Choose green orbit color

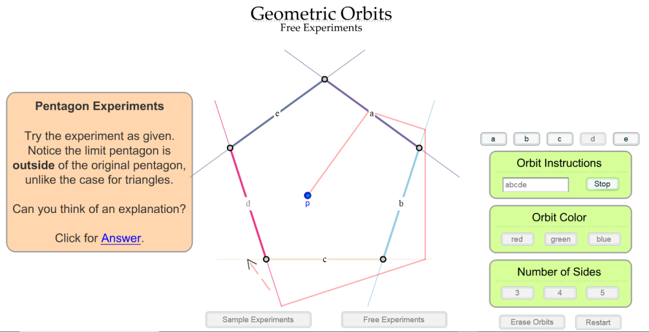click(x=560, y=239)
